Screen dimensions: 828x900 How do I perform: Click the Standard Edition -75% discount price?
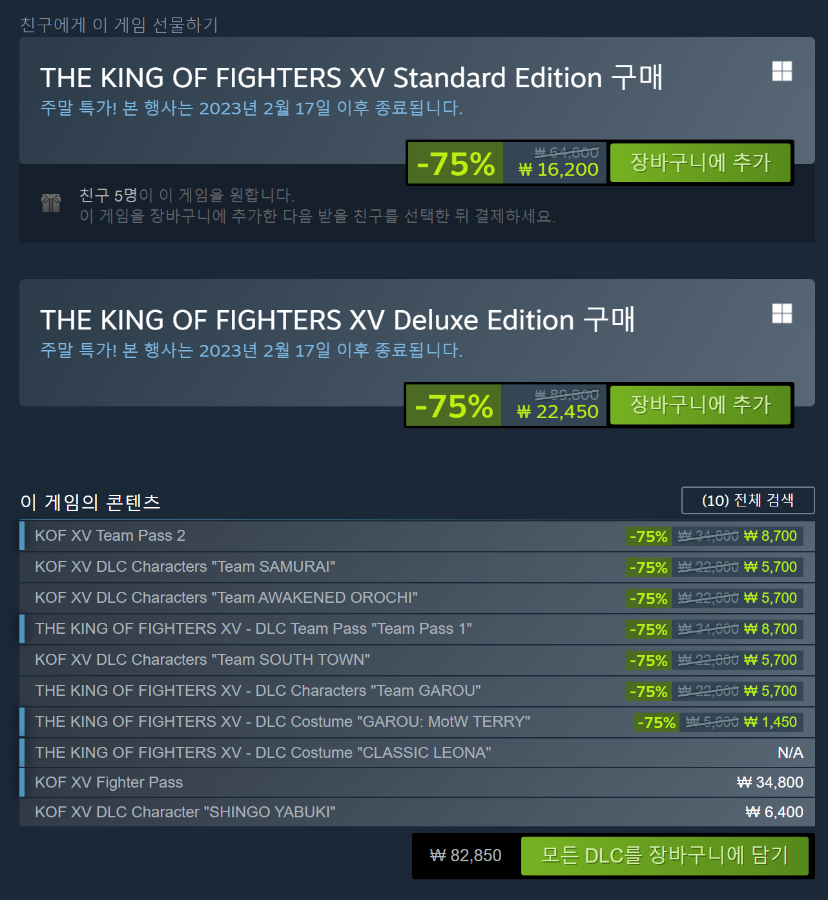tap(456, 163)
